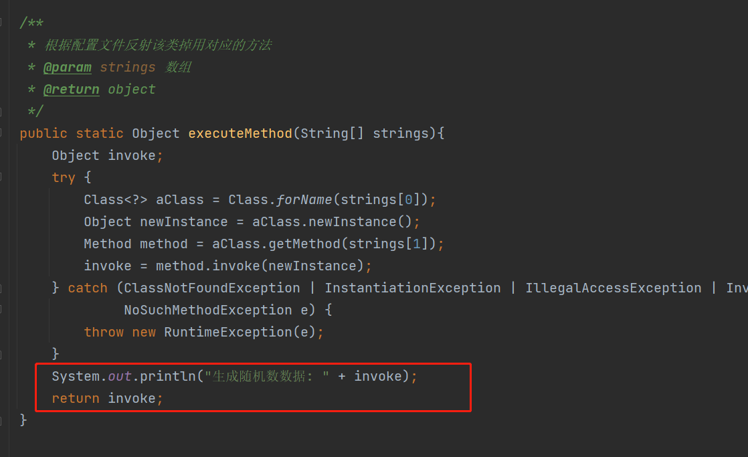Click InstantiationException in the catch clause
The height and width of the screenshot is (457, 748).
coord(412,288)
